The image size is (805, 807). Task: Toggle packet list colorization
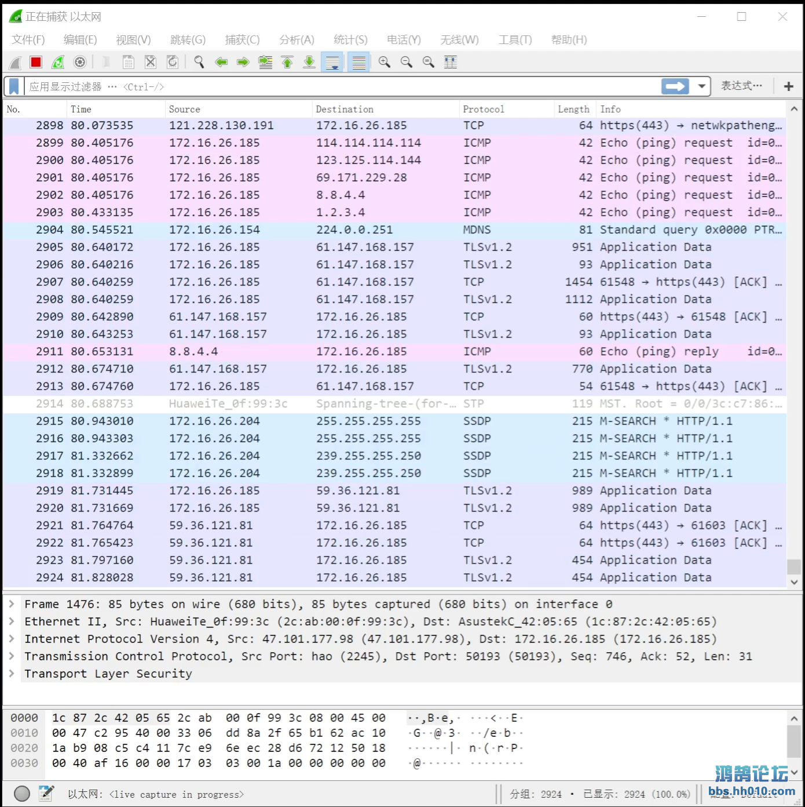358,62
